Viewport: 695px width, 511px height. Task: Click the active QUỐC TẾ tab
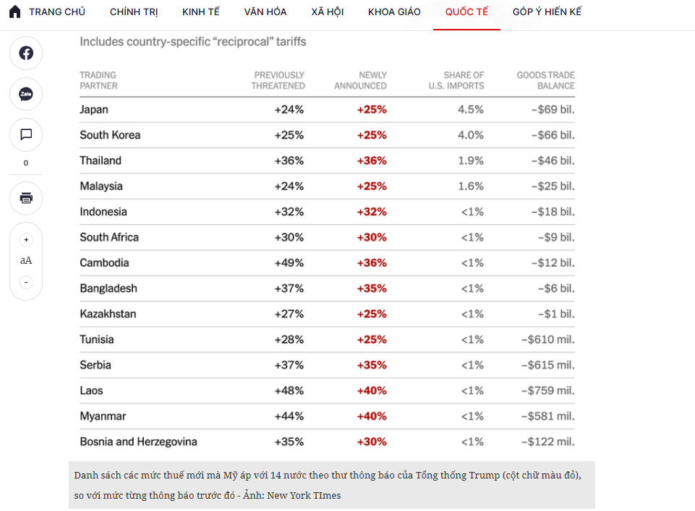[x=466, y=12]
